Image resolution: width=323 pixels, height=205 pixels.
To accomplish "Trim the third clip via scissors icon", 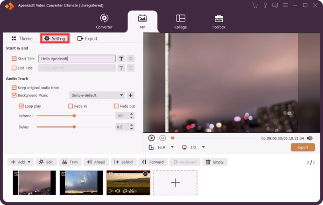I will click(131, 191).
